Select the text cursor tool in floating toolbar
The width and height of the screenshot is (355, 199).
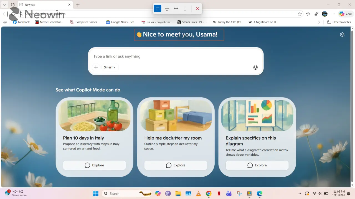coord(185,9)
